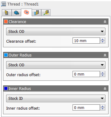Increase the Inner radius offset with up arrow
Viewport: 111px width, 117px height.
(103, 106)
